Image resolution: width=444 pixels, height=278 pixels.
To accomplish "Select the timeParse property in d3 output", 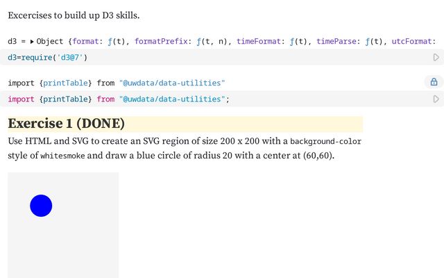I will (x=336, y=42).
